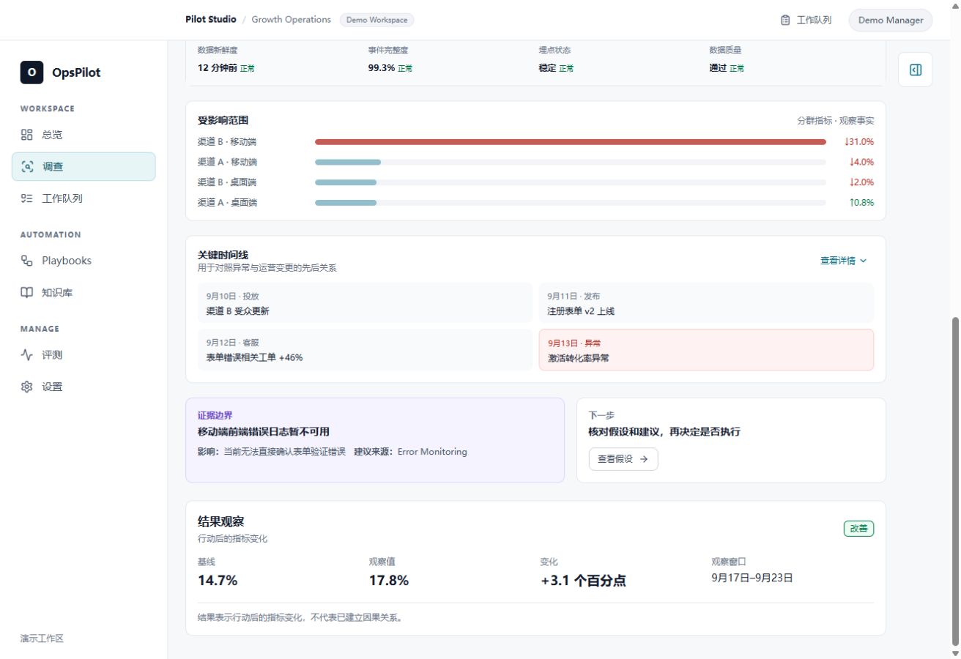Click the OpsPilot logo icon
This screenshot has width=961, height=659.
click(31, 72)
